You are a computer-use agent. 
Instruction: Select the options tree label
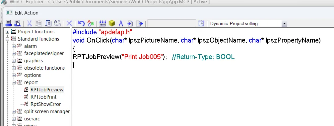(33, 75)
